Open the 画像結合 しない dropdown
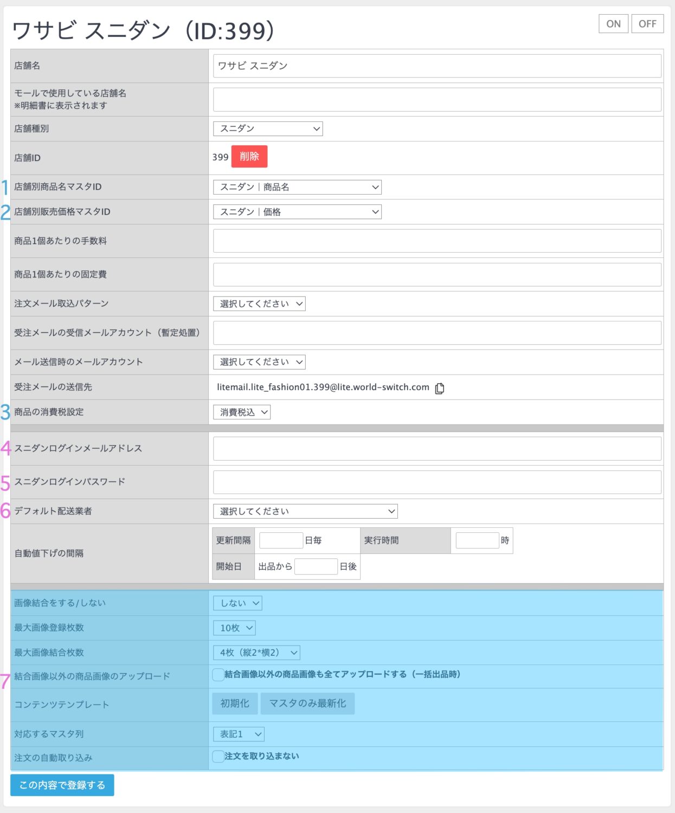Image resolution: width=675 pixels, height=813 pixels. coord(237,603)
